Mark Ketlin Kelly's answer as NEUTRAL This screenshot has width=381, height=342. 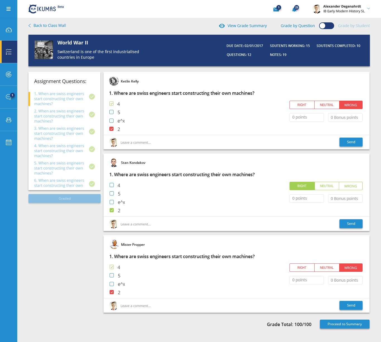click(x=327, y=105)
